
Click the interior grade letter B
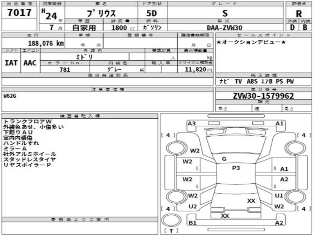point(305,27)
